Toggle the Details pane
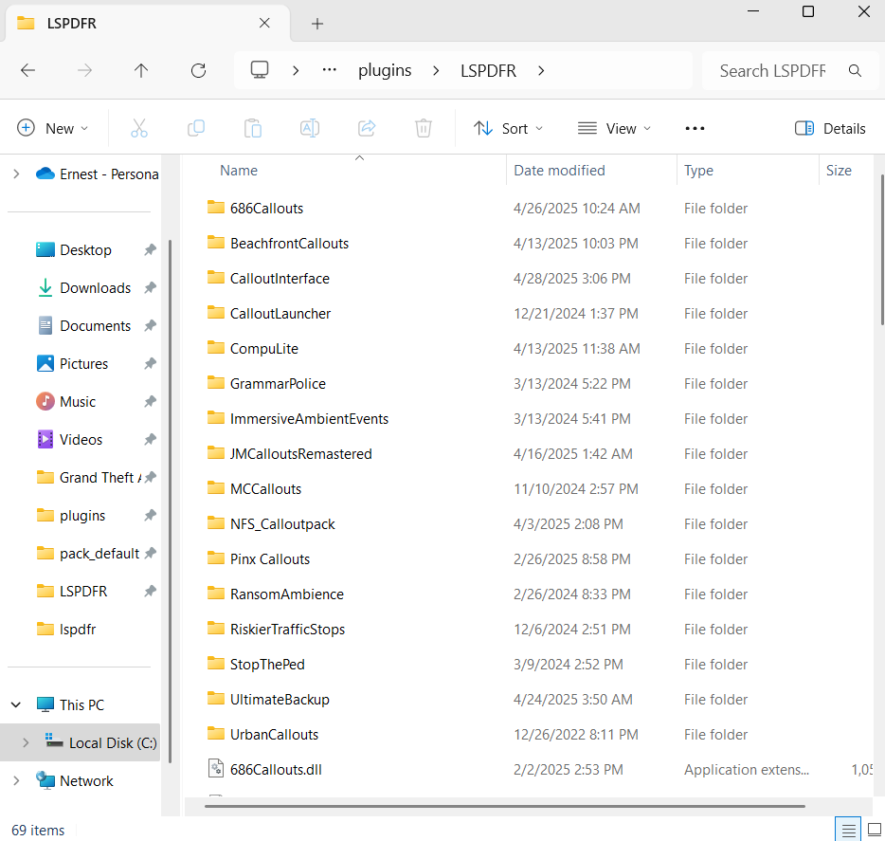 click(x=830, y=128)
